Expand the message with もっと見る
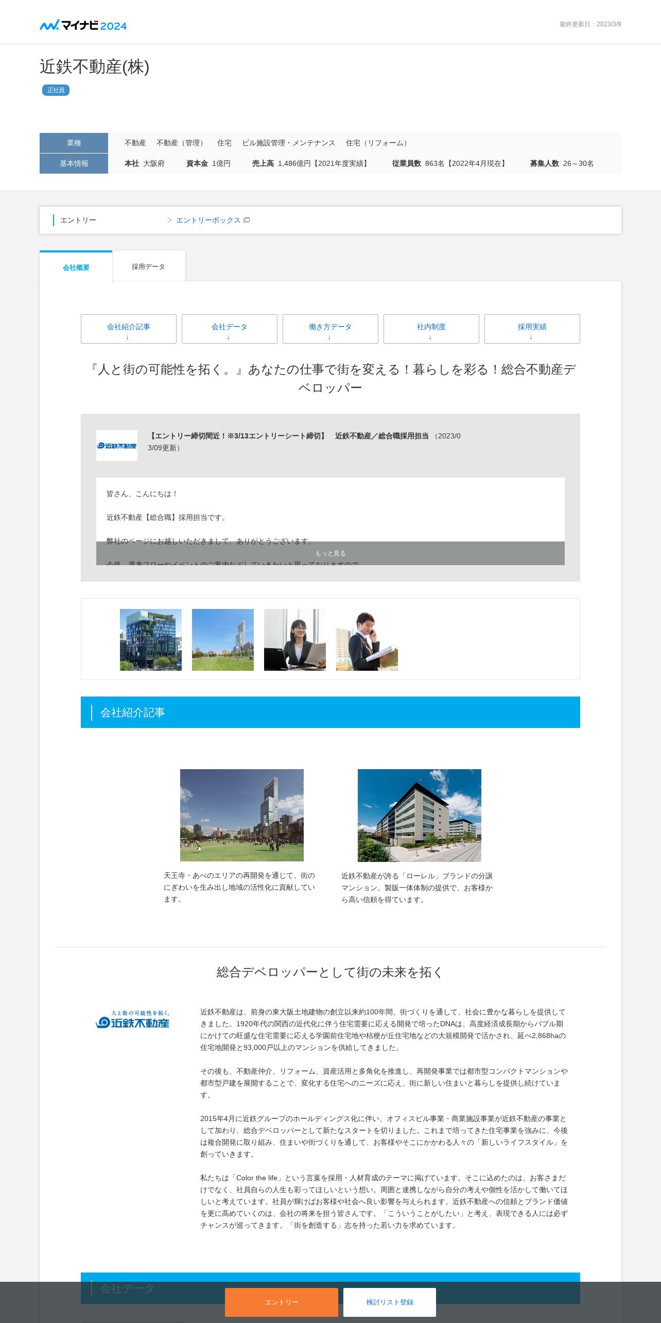This screenshot has width=661, height=1323. coord(330,553)
